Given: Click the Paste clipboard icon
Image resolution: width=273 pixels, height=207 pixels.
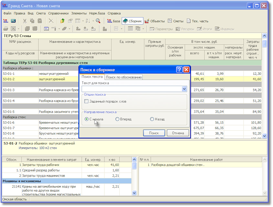Looking at the screenshot, I should pos(40,21).
